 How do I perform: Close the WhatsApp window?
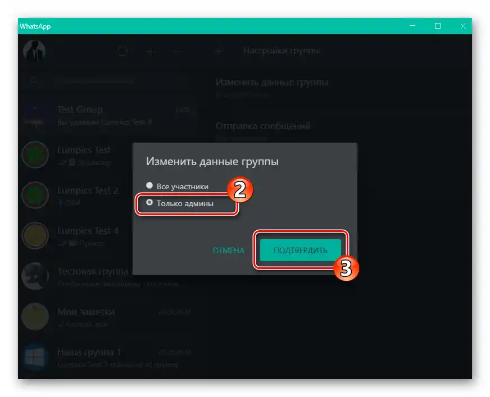[463, 26]
